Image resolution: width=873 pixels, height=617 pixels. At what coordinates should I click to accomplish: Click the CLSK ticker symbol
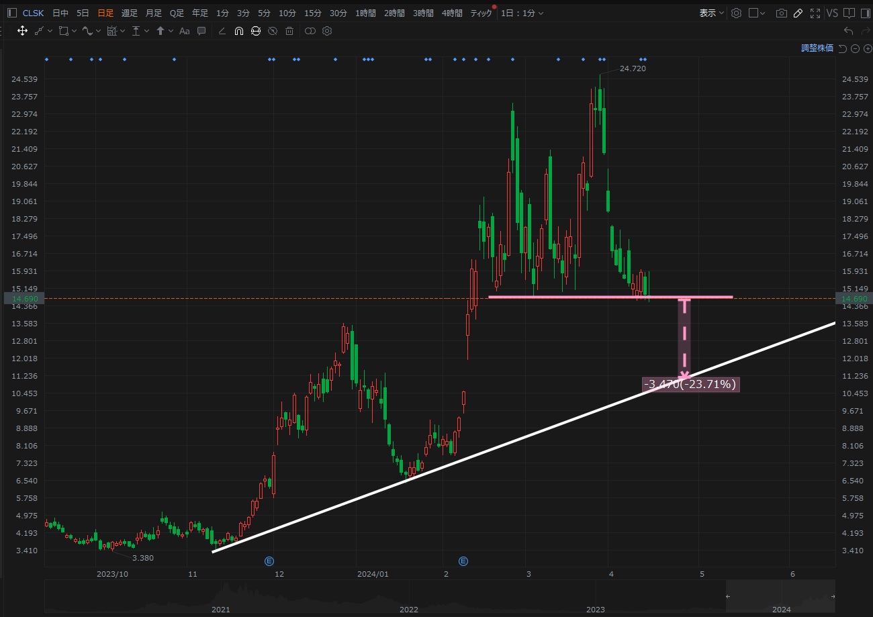point(34,13)
